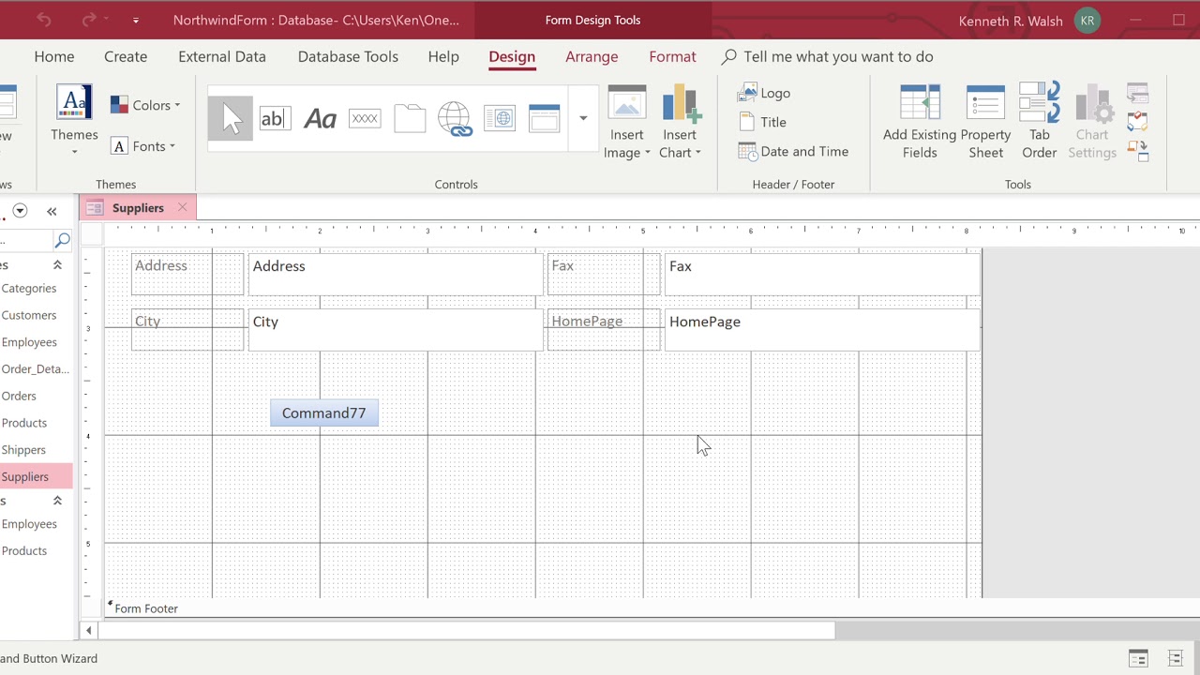Select the Suppliers document tab
The width and height of the screenshot is (1200, 675).
pos(137,208)
